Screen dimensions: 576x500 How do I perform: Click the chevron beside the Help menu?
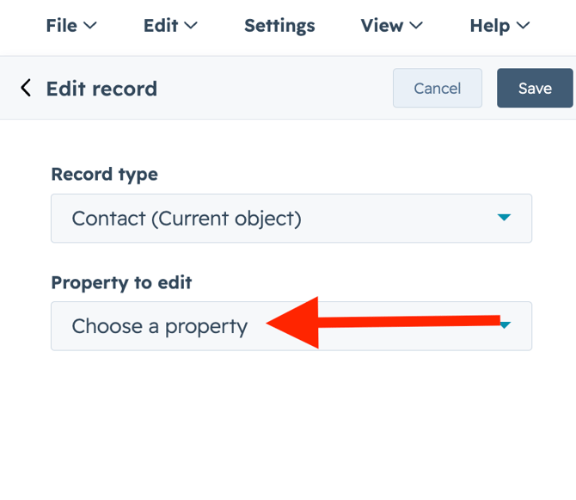click(x=523, y=27)
